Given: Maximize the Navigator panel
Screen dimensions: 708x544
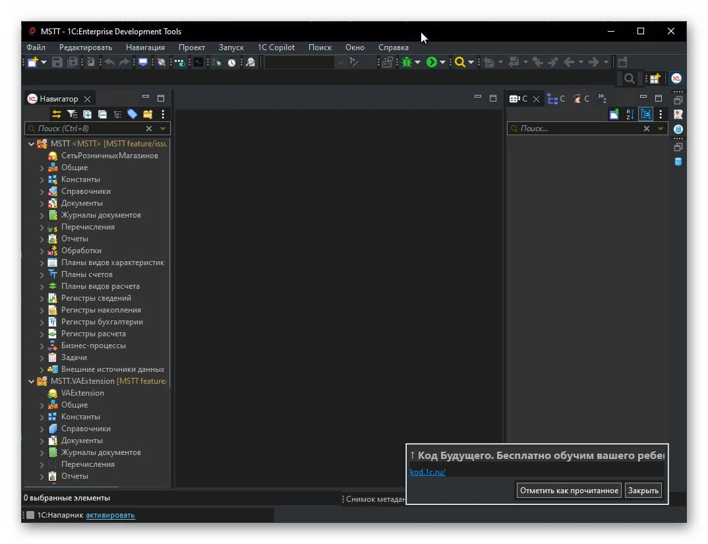Looking at the screenshot, I should click(x=161, y=98).
